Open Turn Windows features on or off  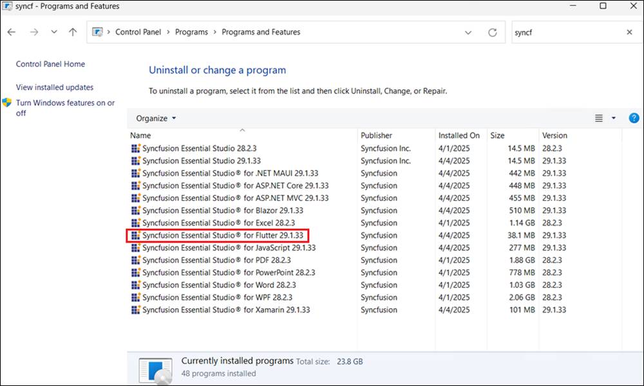click(x=65, y=108)
